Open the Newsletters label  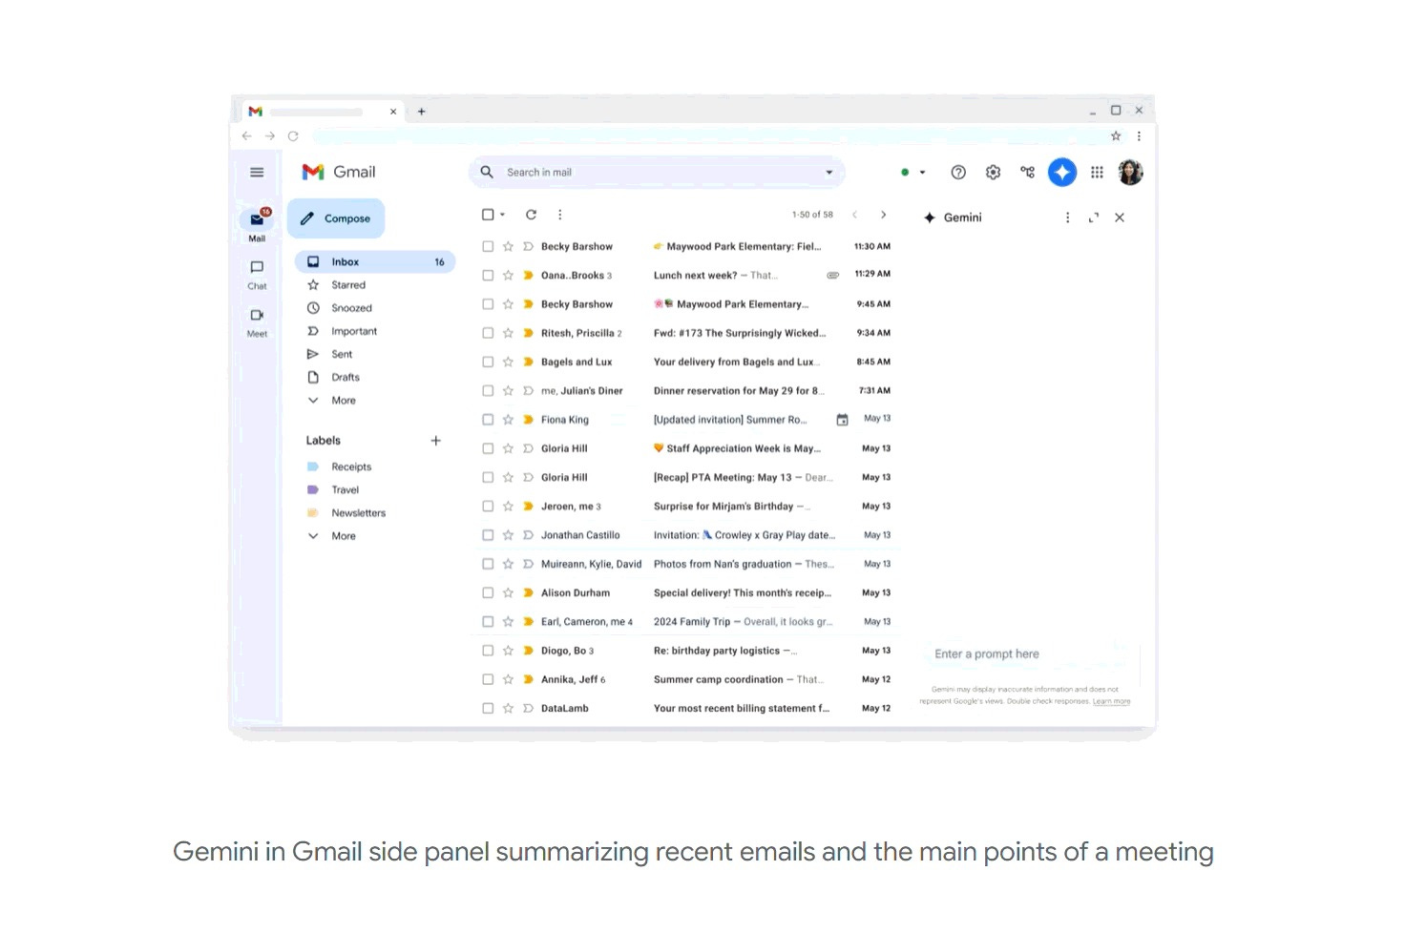358,513
